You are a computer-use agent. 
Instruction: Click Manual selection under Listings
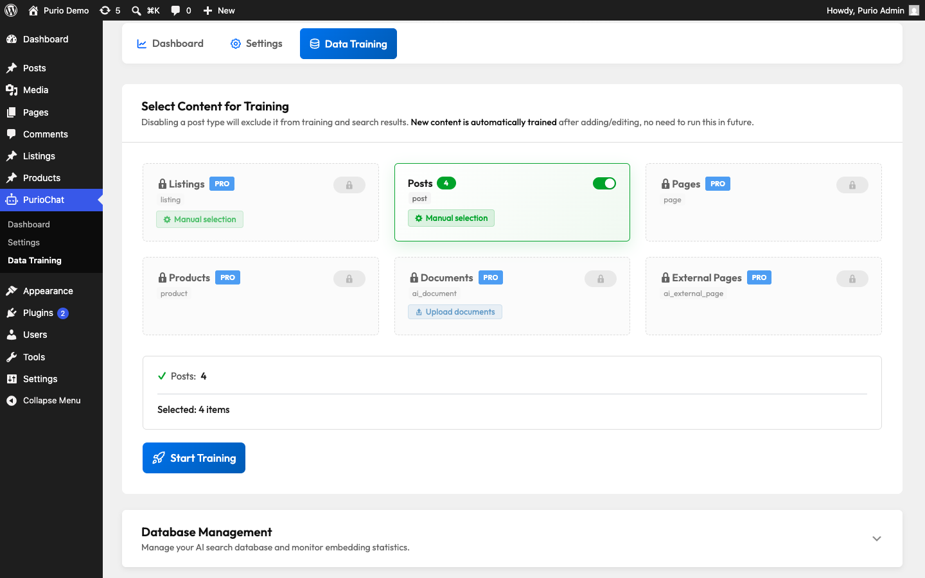coord(200,220)
